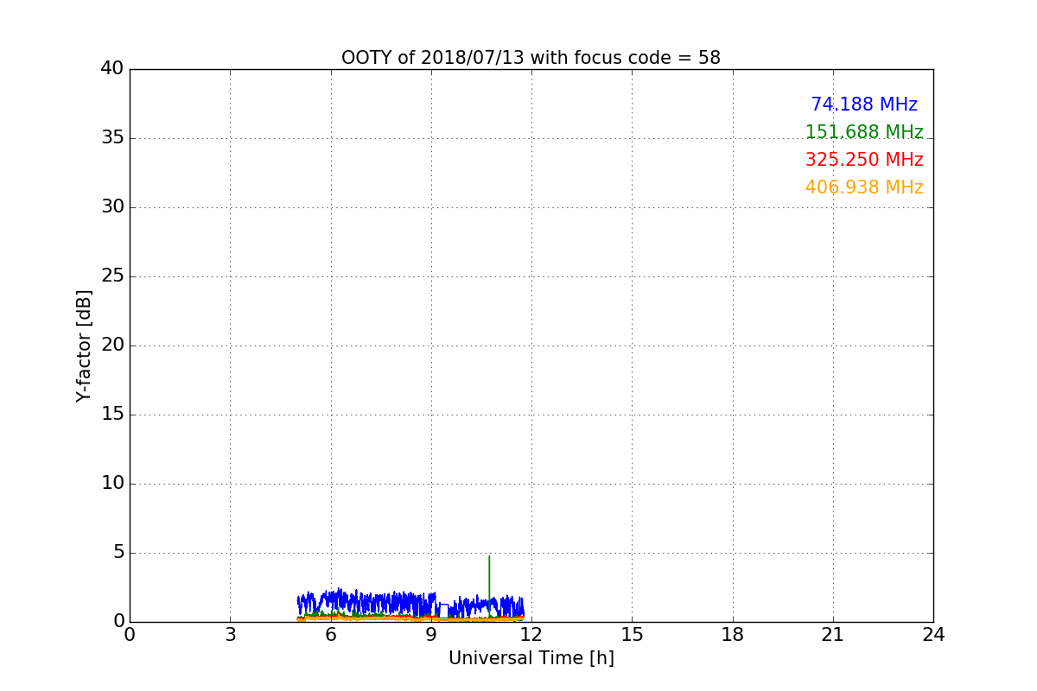Select the blue 74.188 MHz legend label
The height and width of the screenshot is (691, 1037).
click(864, 105)
